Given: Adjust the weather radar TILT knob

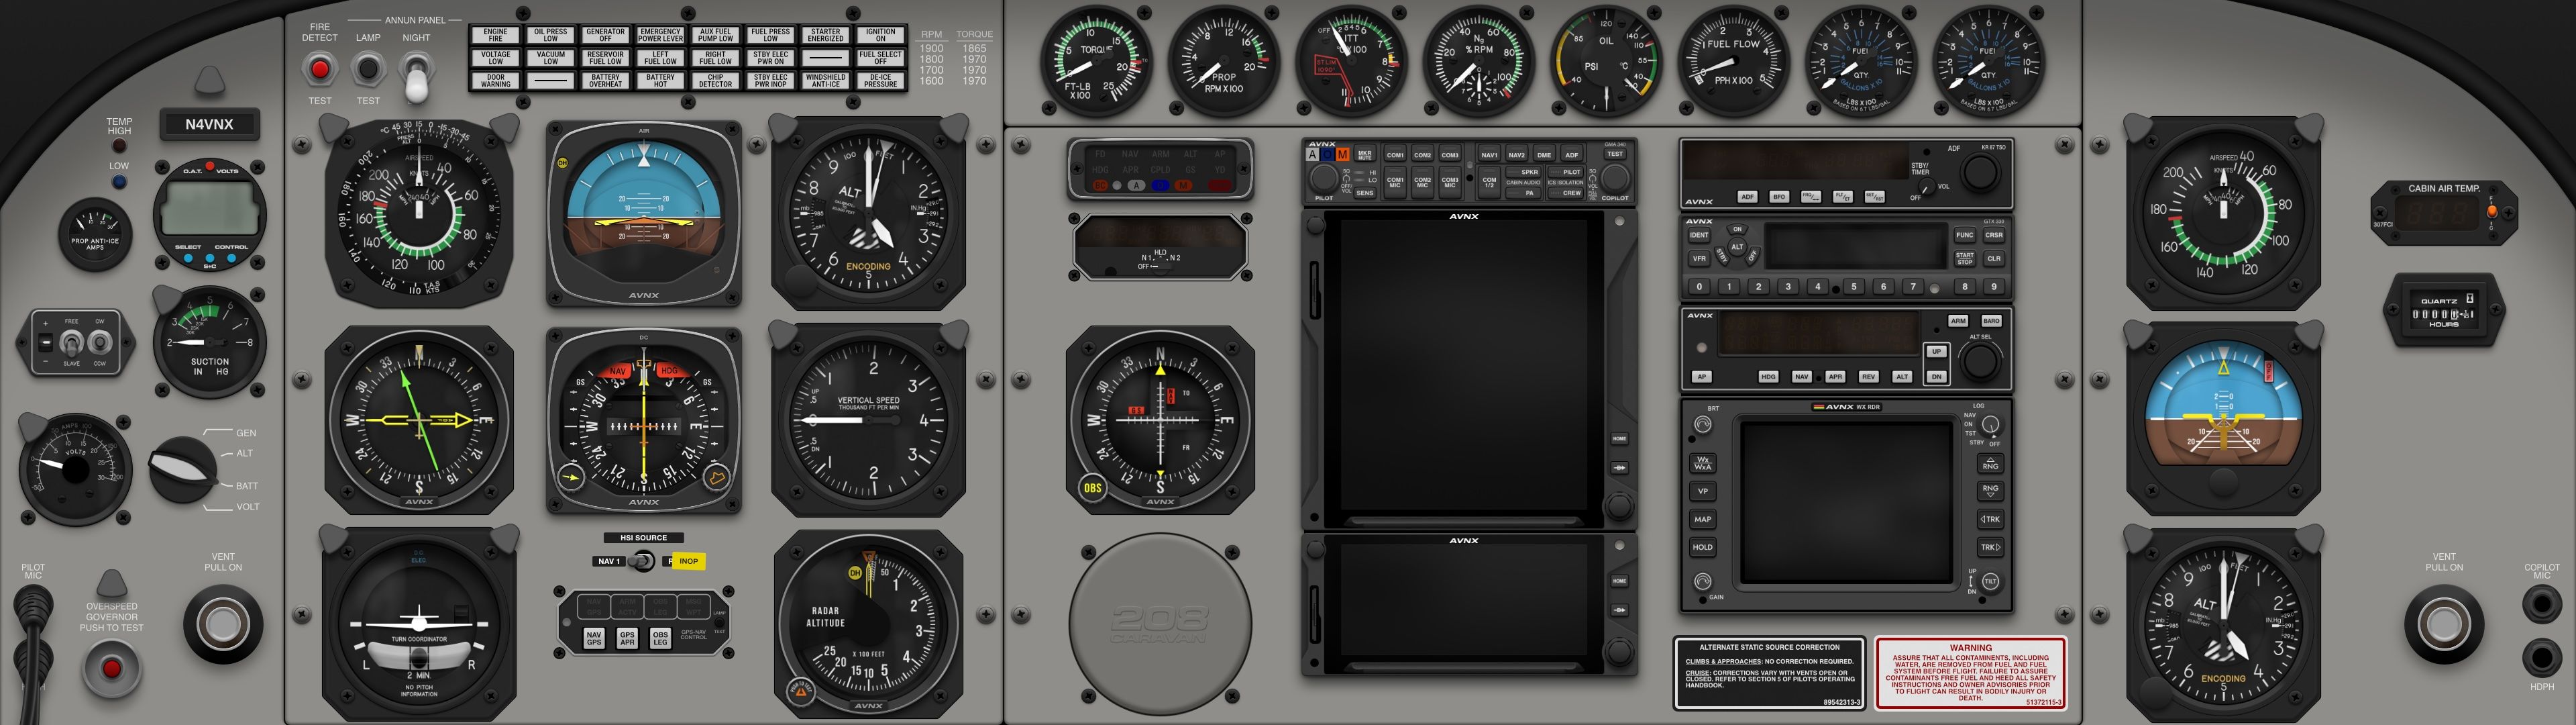Looking at the screenshot, I should click(x=1990, y=581).
